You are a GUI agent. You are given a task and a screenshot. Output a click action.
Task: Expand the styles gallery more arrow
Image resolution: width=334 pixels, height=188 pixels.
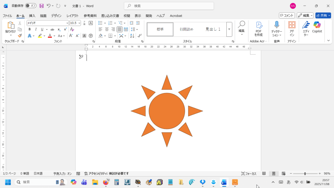[229, 29]
